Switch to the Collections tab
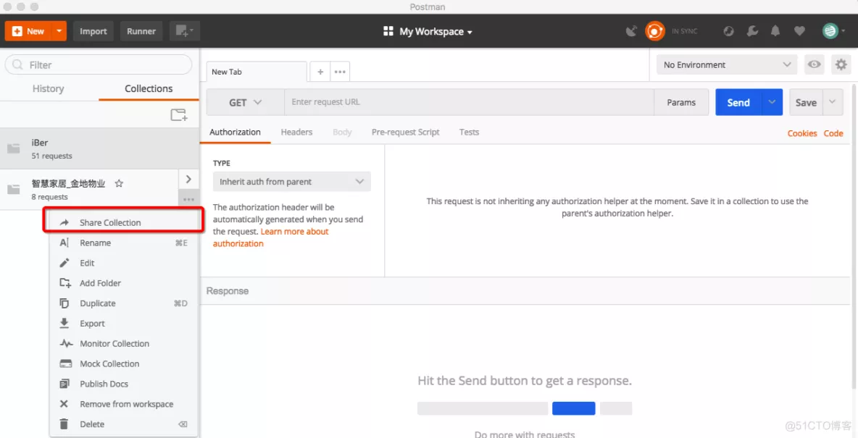The width and height of the screenshot is (858, 438). 149,88
